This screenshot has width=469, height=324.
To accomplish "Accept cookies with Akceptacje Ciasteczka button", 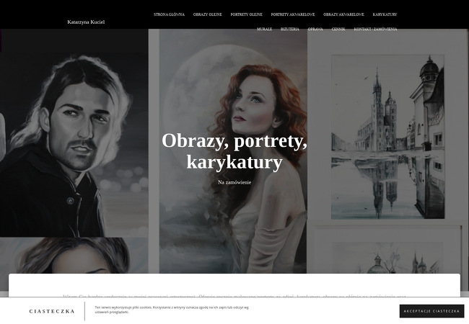I will pyautogui.click(x=431, y=311).
